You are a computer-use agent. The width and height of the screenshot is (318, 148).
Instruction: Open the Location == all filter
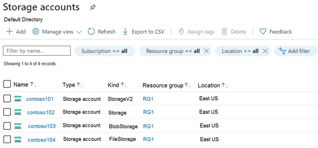[240, 51]
